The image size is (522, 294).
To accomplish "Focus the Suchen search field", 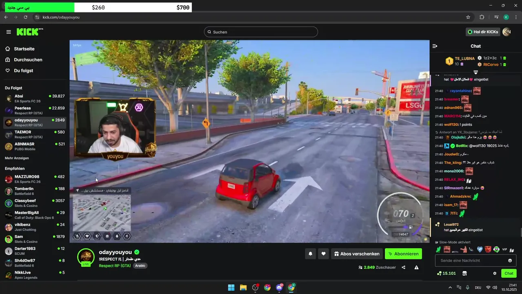I will tap(261, 32).
